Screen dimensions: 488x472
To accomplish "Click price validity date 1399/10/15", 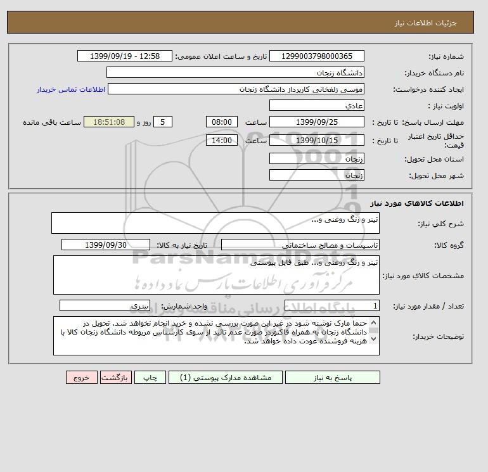I will tap(316, 140).
